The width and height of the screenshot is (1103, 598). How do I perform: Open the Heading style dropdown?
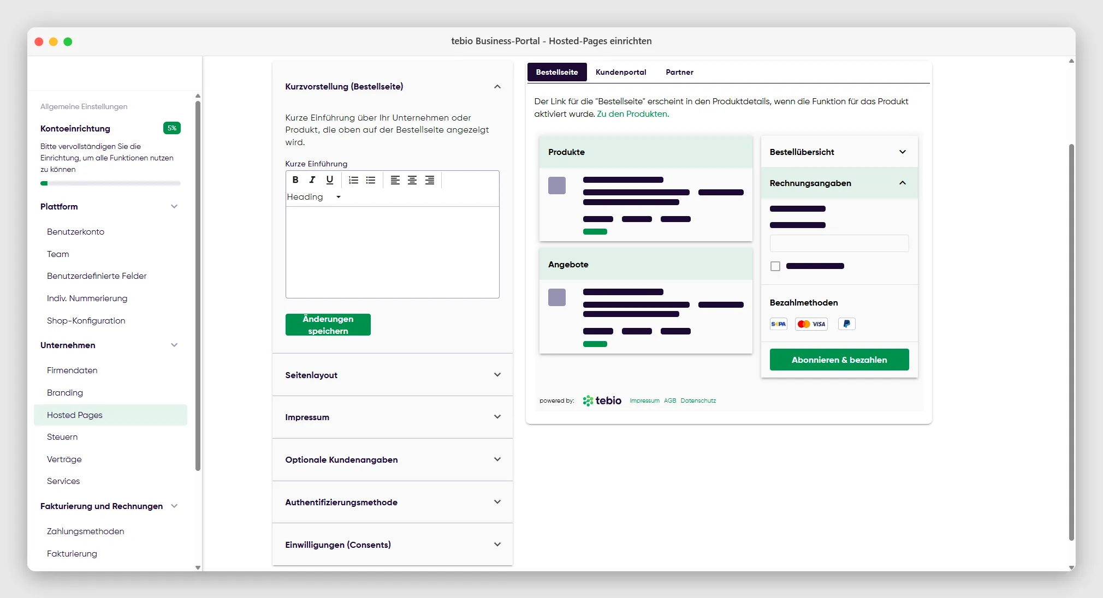(314, 197)
